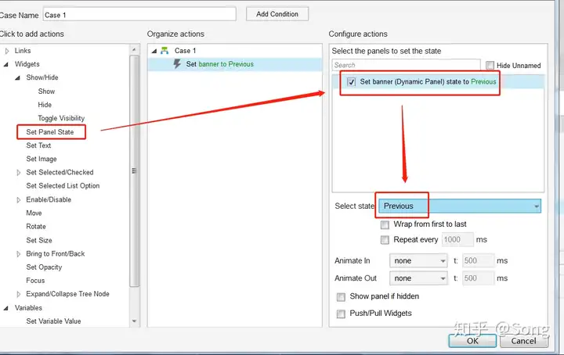This screenshot has width=564, height=355.
Task: Click the panel Search field
Action: [406, 65]
